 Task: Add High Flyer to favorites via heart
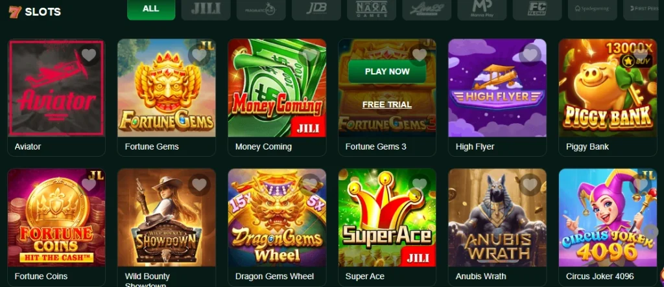530,55
